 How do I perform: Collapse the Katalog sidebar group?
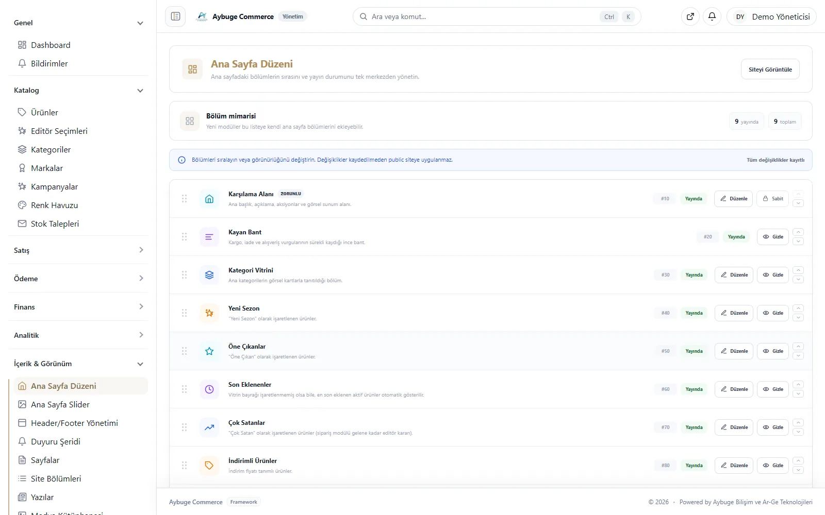point(78,90)
